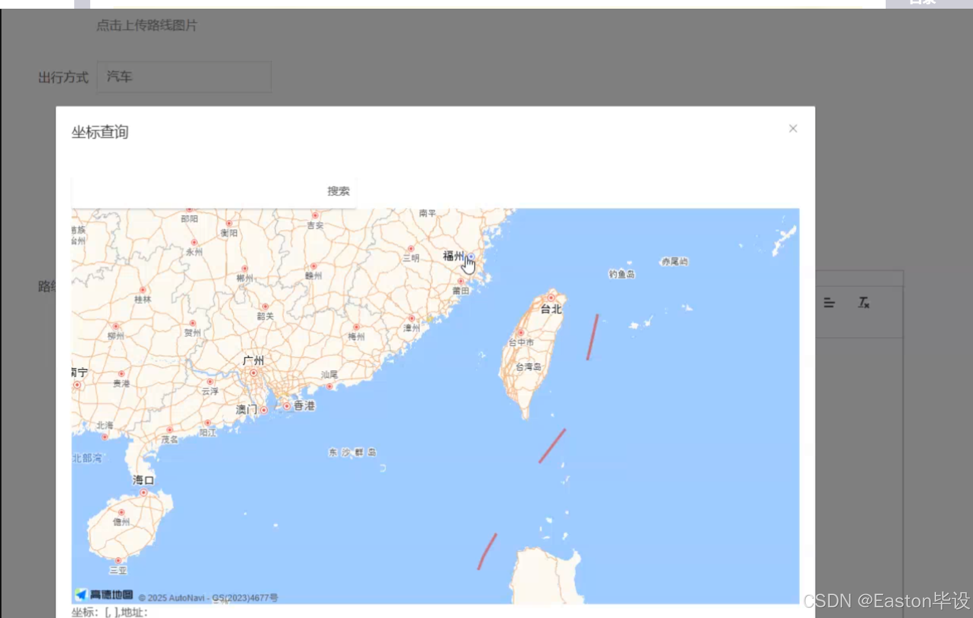The width and height of the screenshot is (973, 618).
Task: Click the 福州 city marker on map
Action: (470, 257)
